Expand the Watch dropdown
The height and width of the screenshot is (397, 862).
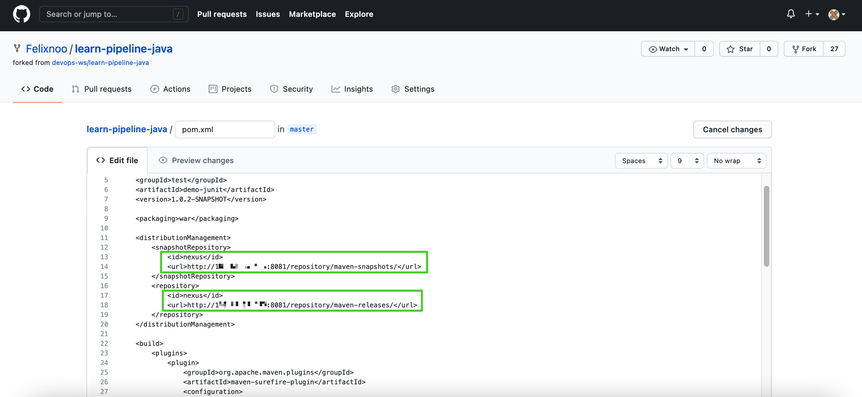(668, 49)
